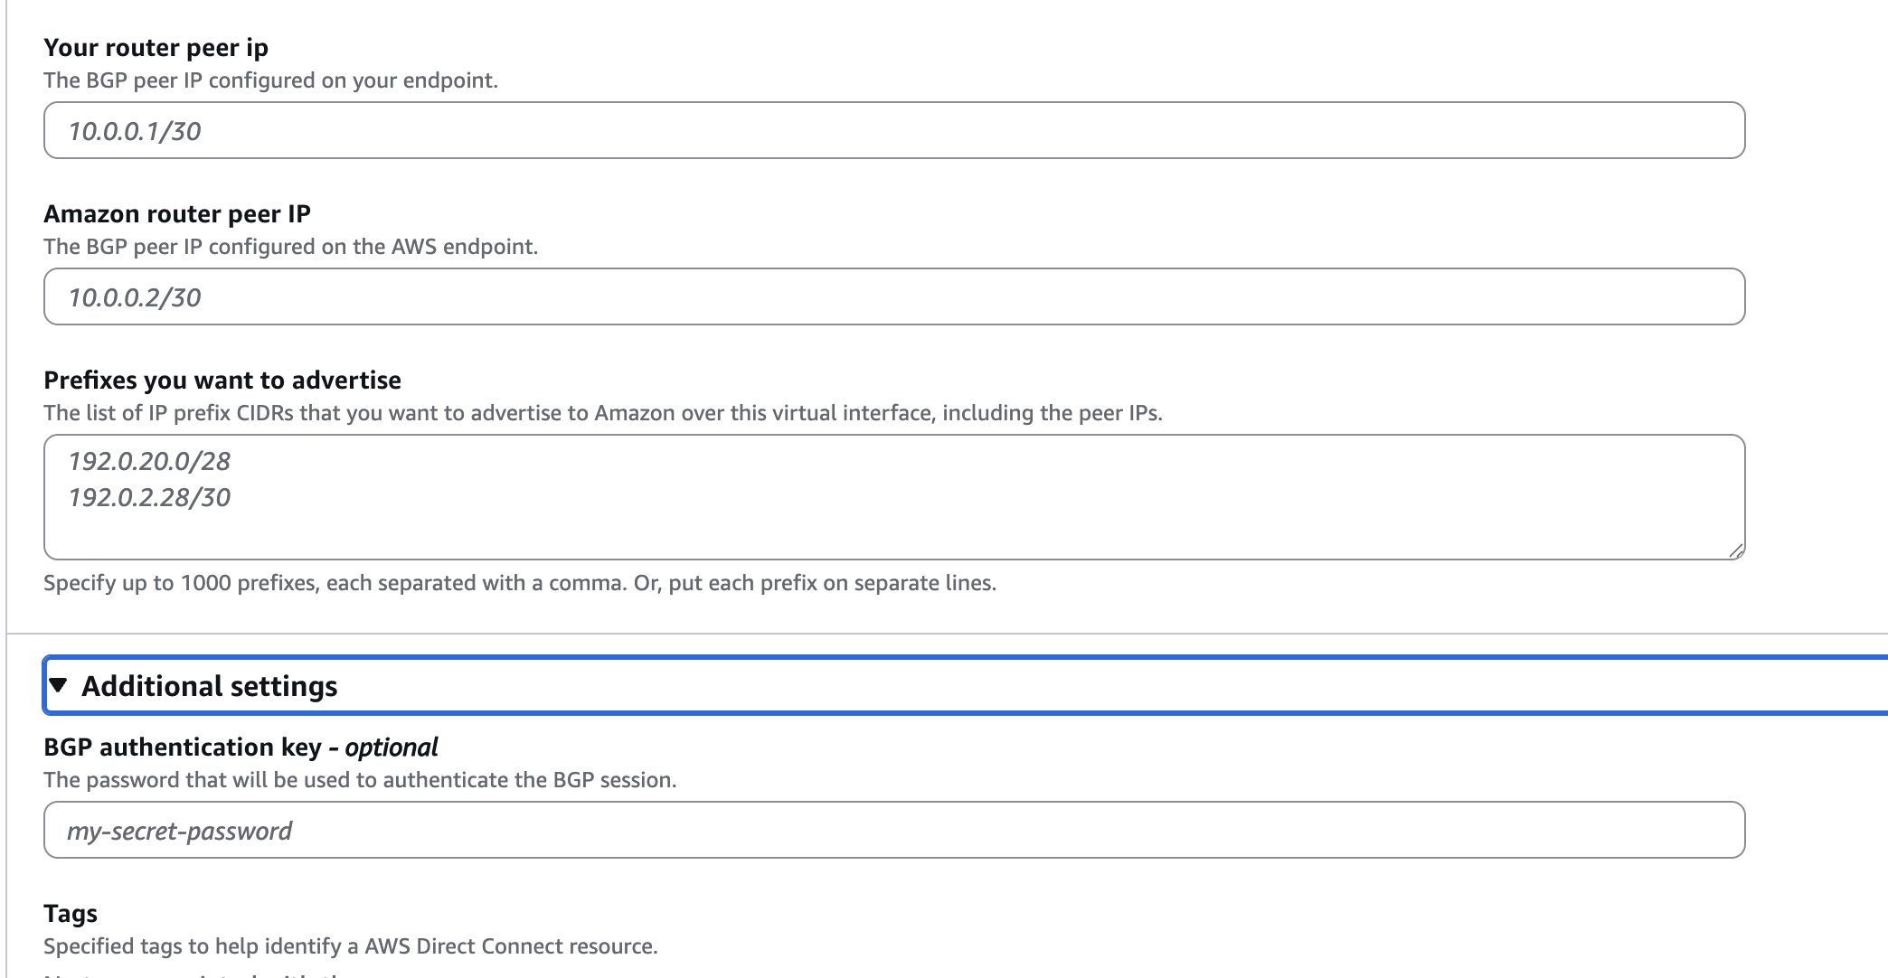The width and height of the screenshot is (1888, 978).
Task: Collapse the Additional settings disclosure triangle
Action: pos(59,686)
